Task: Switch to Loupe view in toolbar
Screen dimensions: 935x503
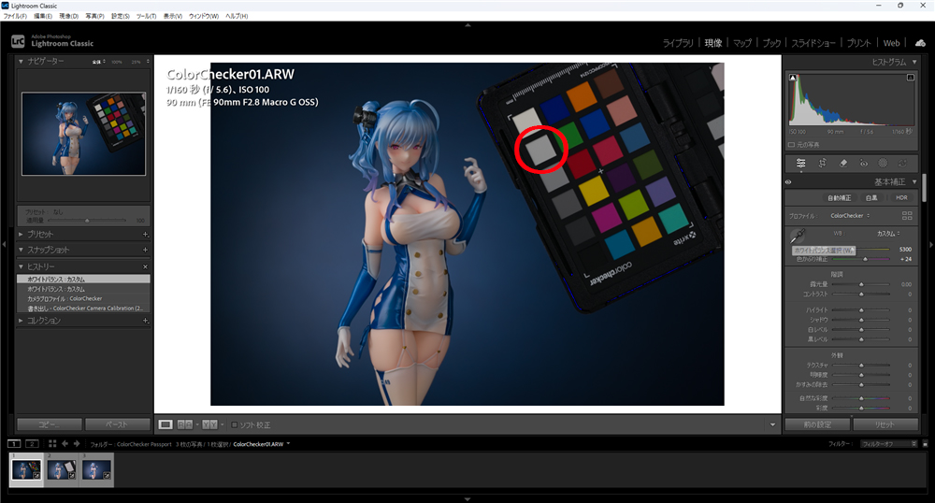Action: click(165, 424)
